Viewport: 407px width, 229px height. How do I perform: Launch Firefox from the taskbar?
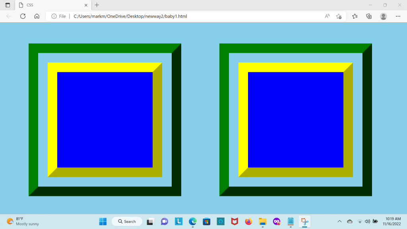click(x=248, y=221)
